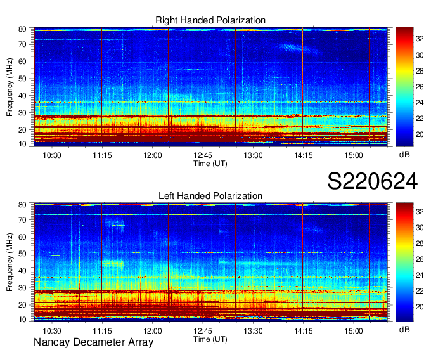
Task: Click the Right Handed plot's color scale bar
Action: coord(404,87)
